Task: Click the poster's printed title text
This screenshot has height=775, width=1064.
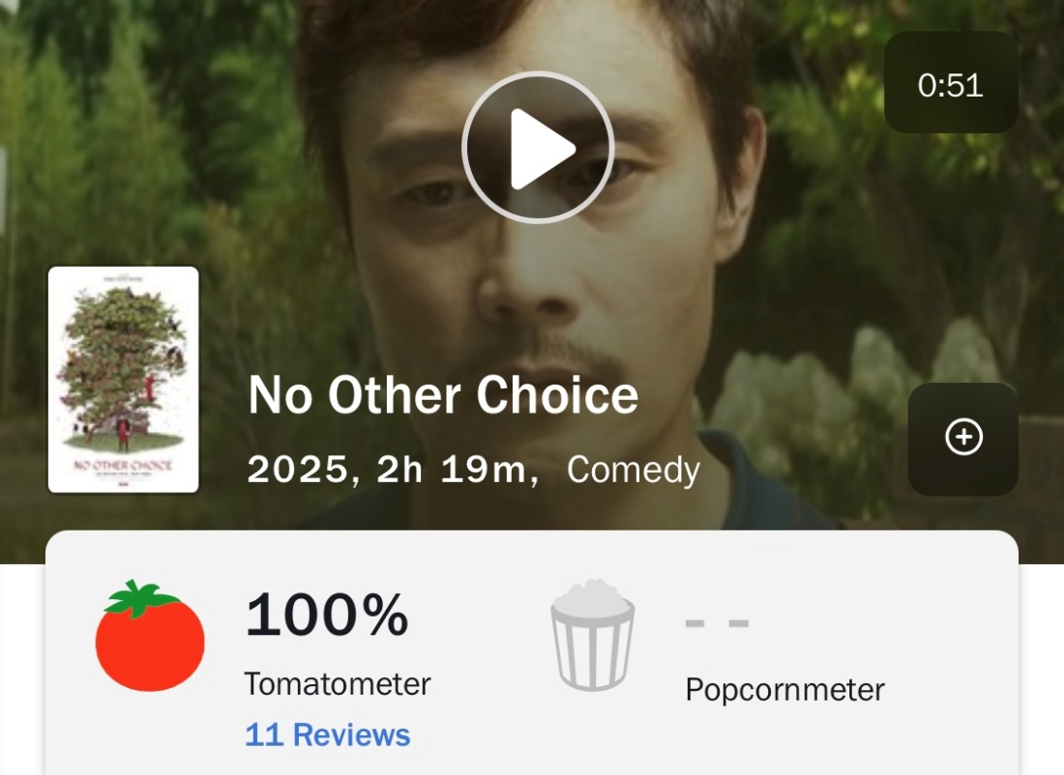Action: (x=123, y=466)
